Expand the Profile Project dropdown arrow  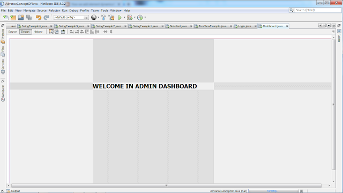[x=145, y=18]
